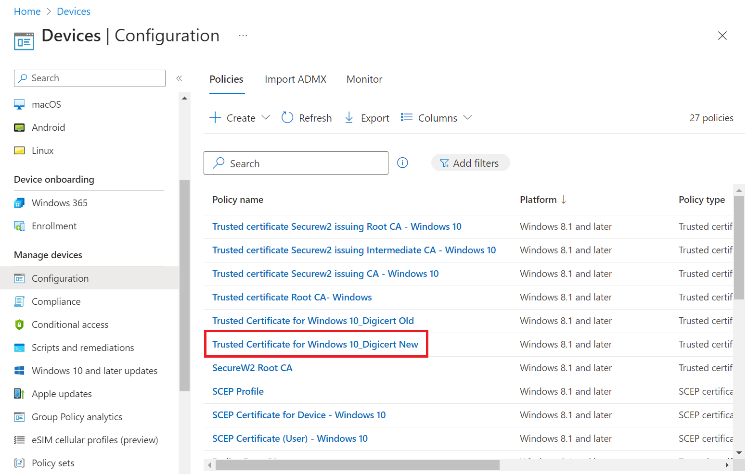Click the Configuration icon in sidebar
This screenshot has width=747, height=474.
[19, 278]
